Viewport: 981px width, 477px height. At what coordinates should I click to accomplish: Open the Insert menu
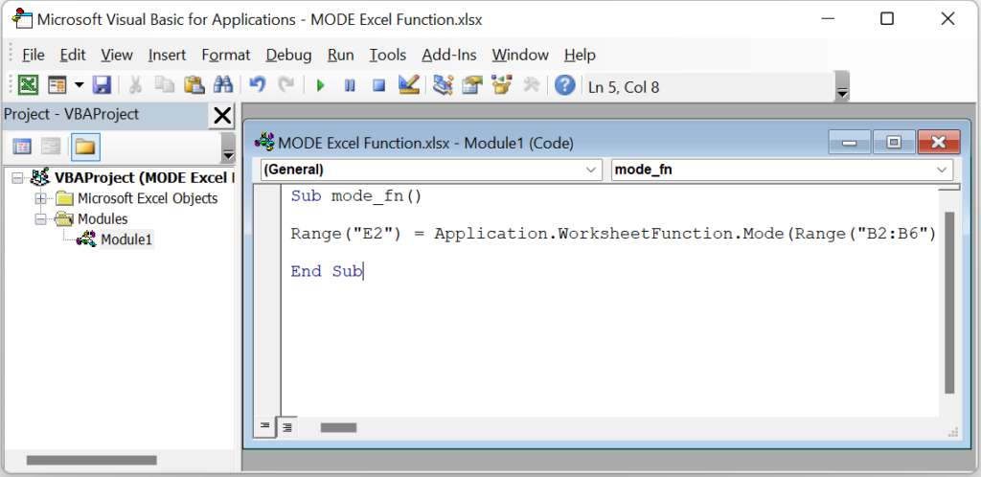coord(167,55)
